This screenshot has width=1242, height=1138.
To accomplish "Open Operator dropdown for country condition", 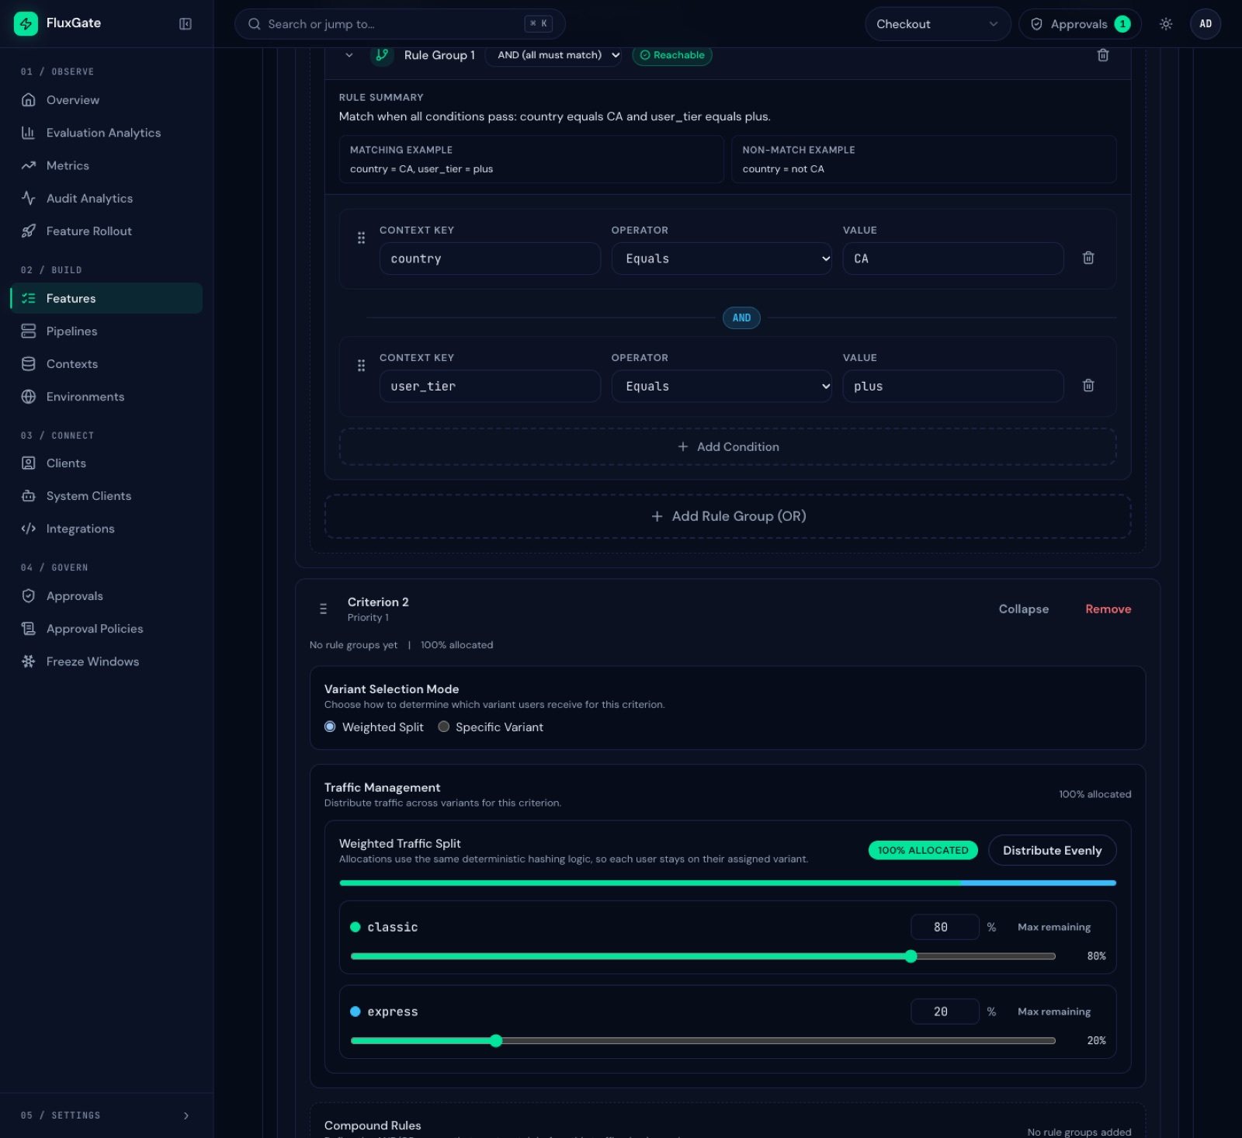I will coord(722,258).
